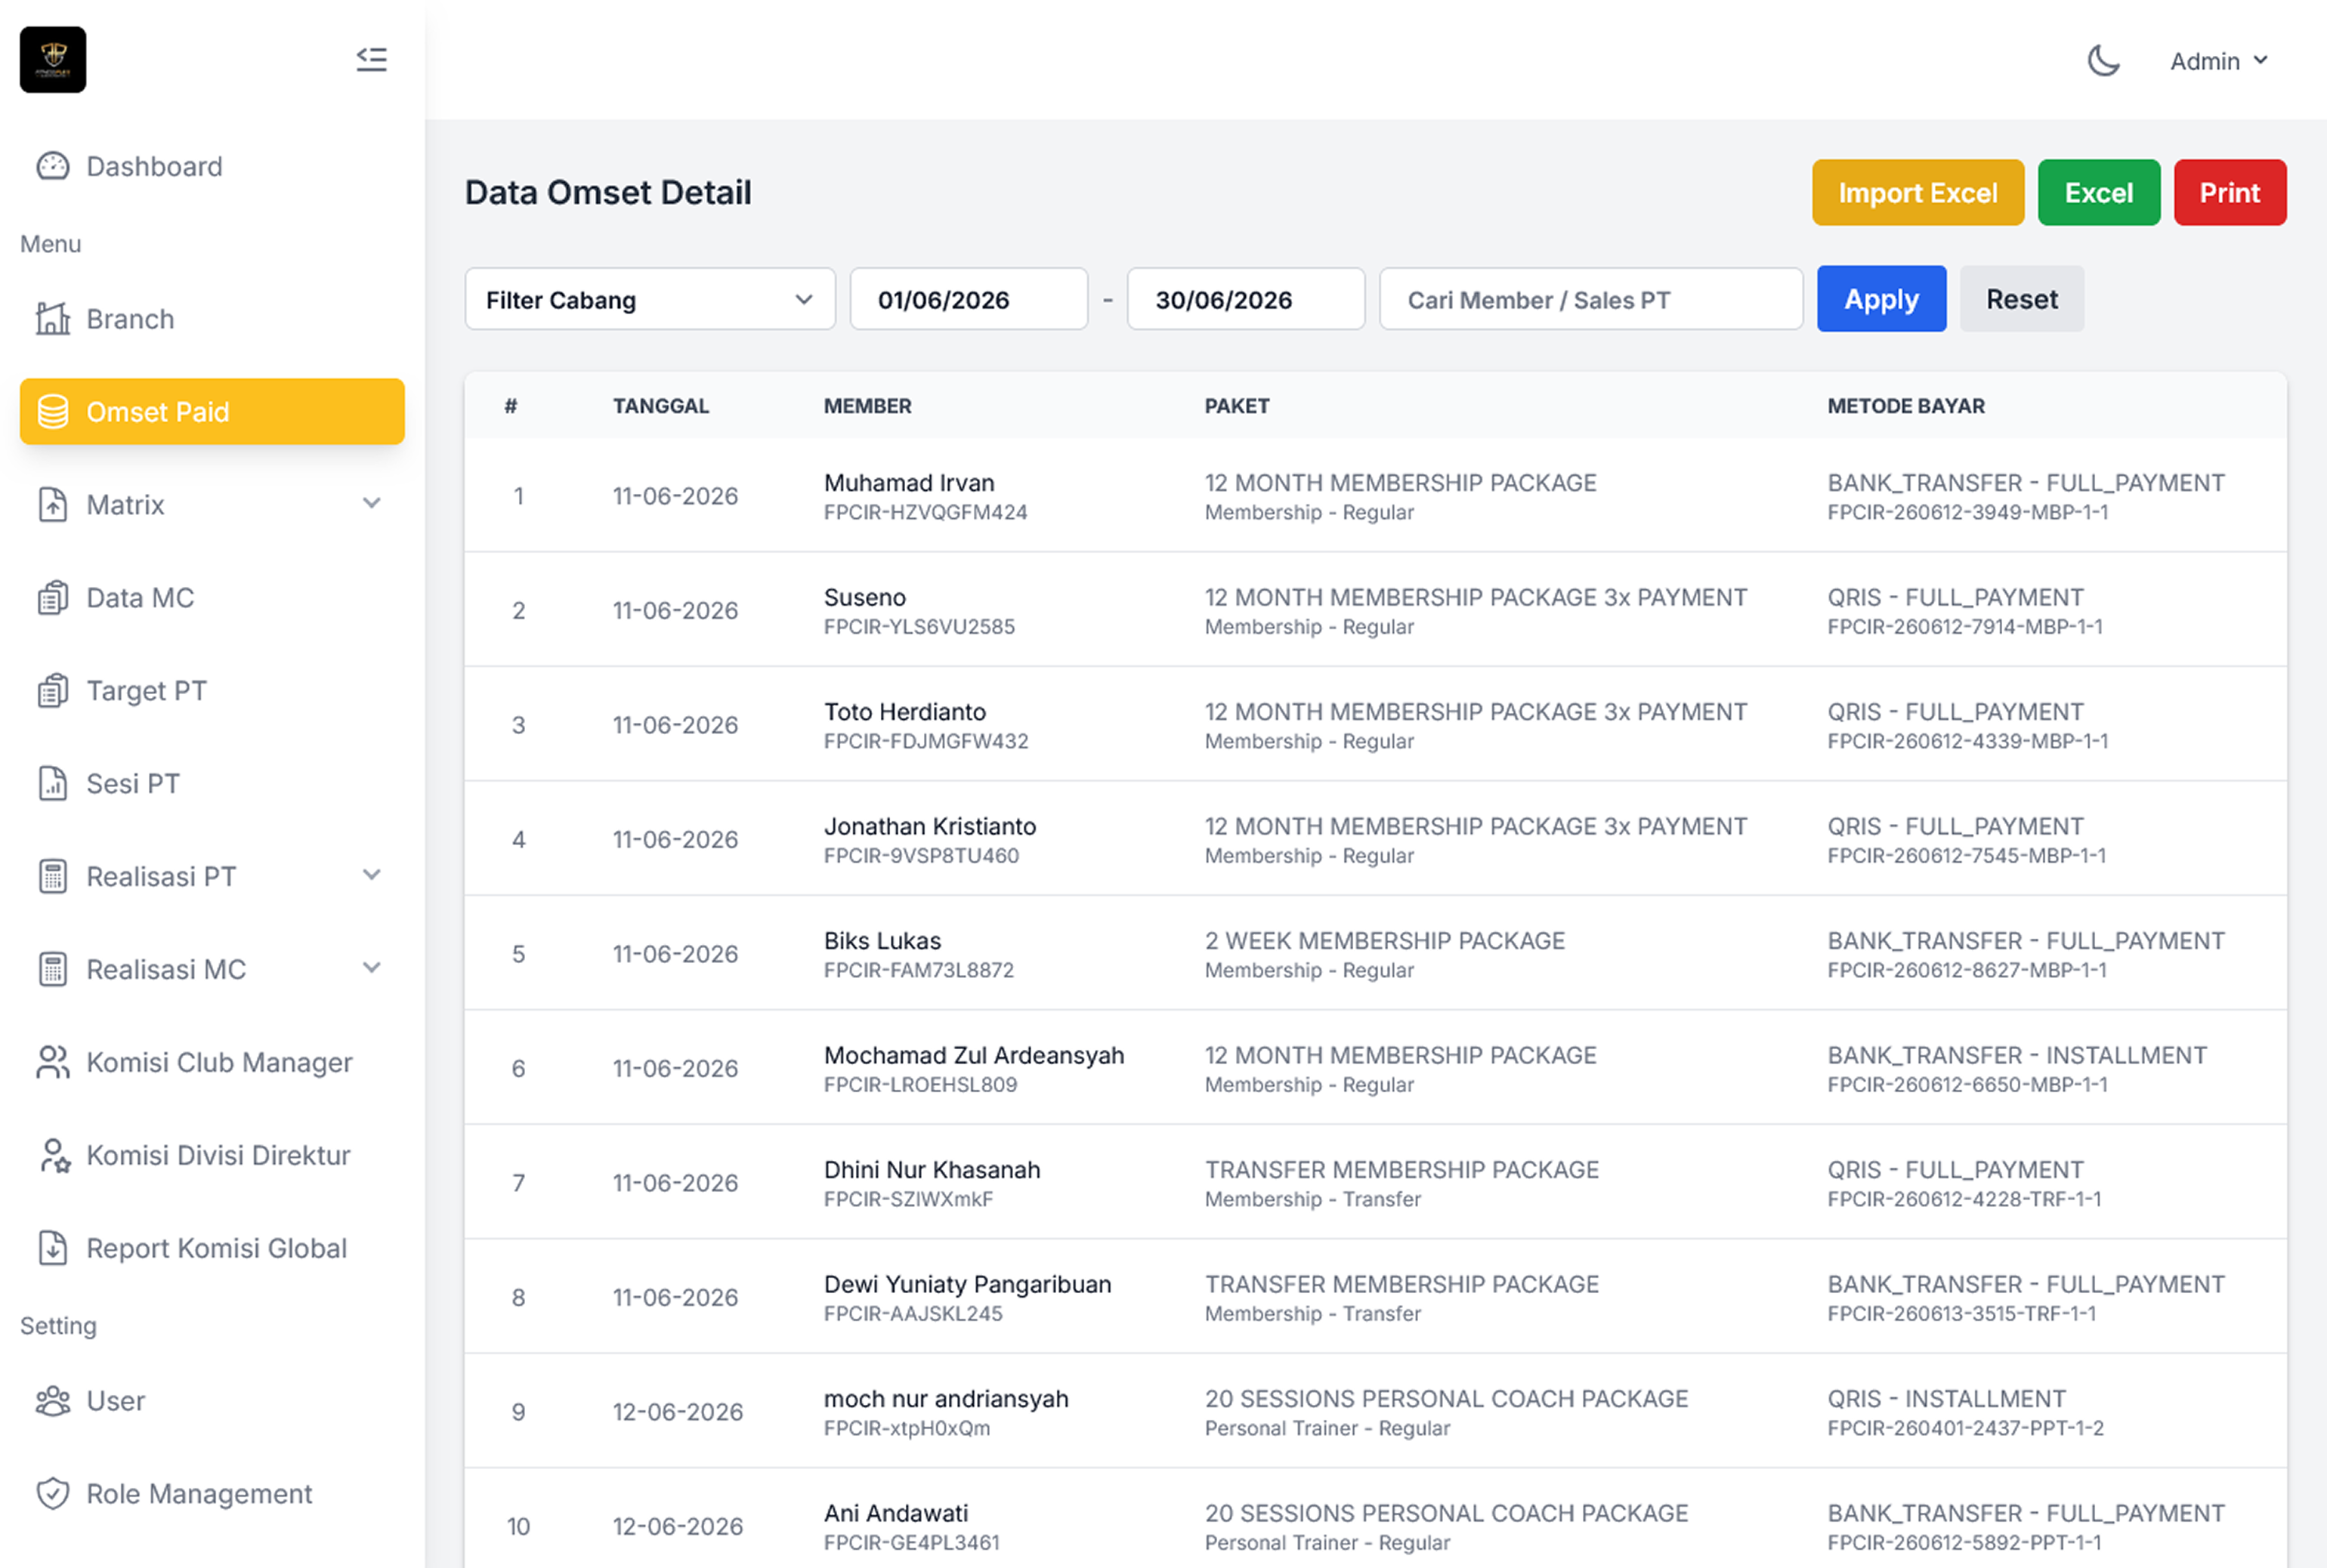Viewport: 2327px width, 1568px height.
Task: Open Report Komisi Global page
Action: (212, 1248)
